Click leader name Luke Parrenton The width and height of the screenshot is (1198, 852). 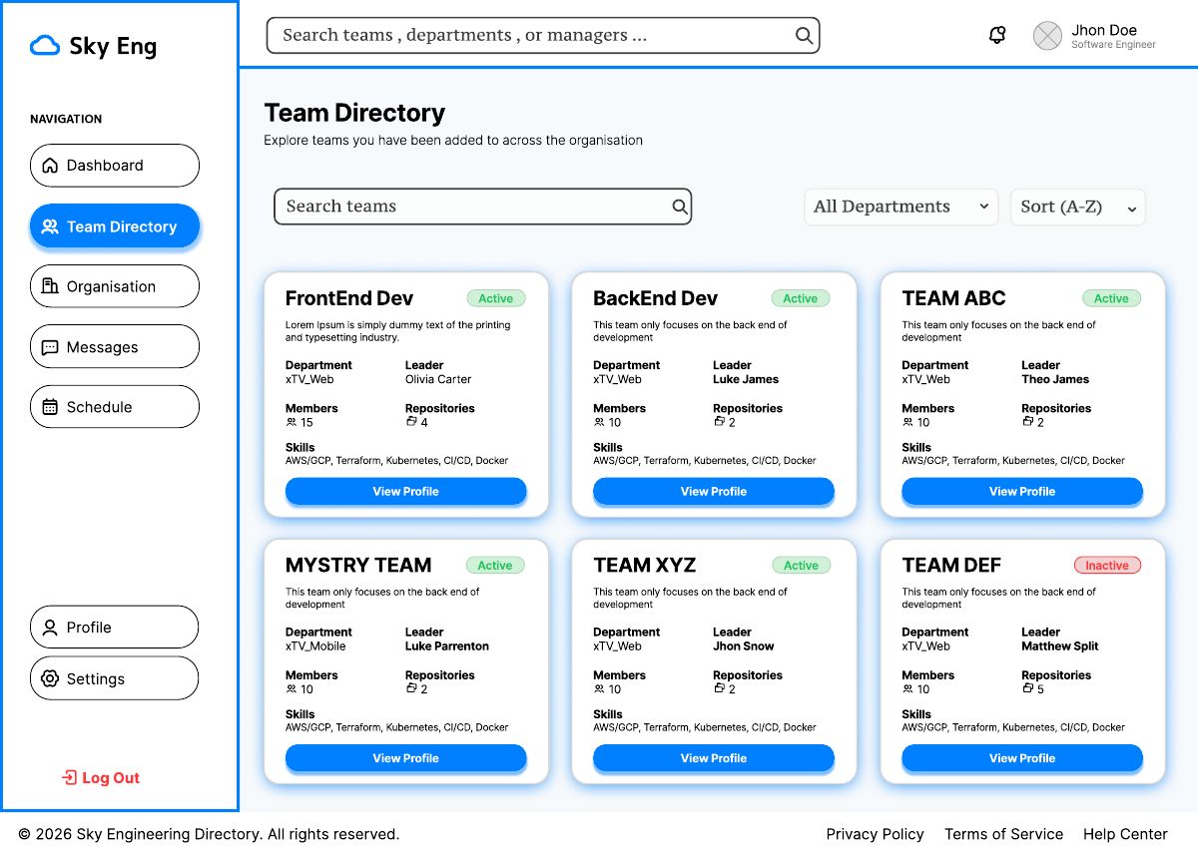(x=447, y=646)
